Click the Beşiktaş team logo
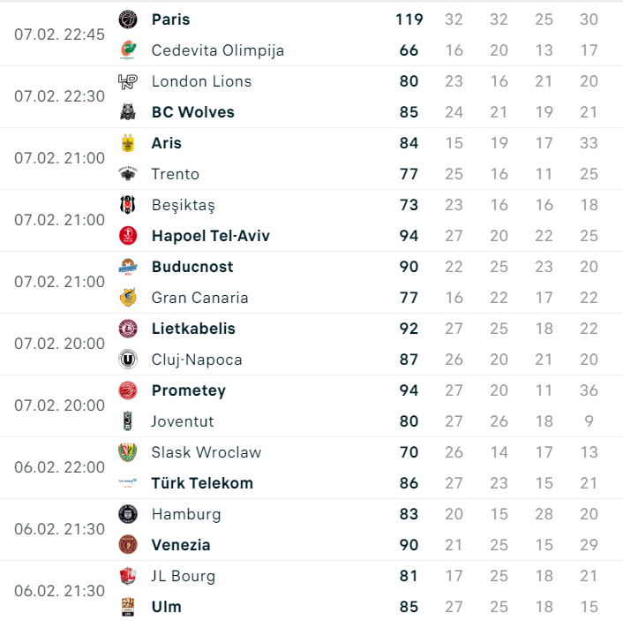The image size is (623, 621). 128,205
